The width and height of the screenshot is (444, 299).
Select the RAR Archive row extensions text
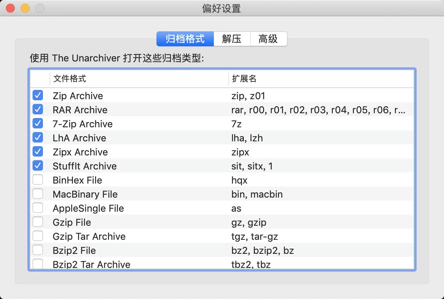click(318, 110)
